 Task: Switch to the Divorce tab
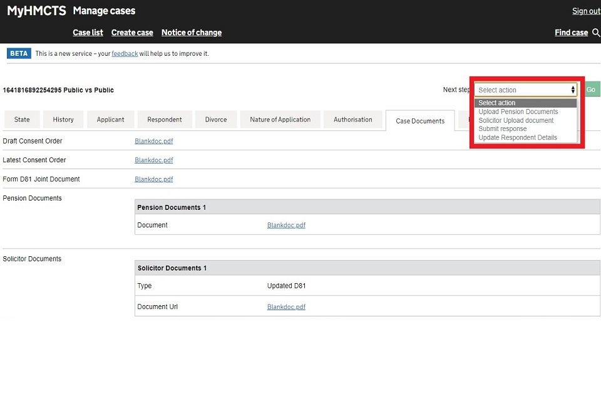point(216,120)
